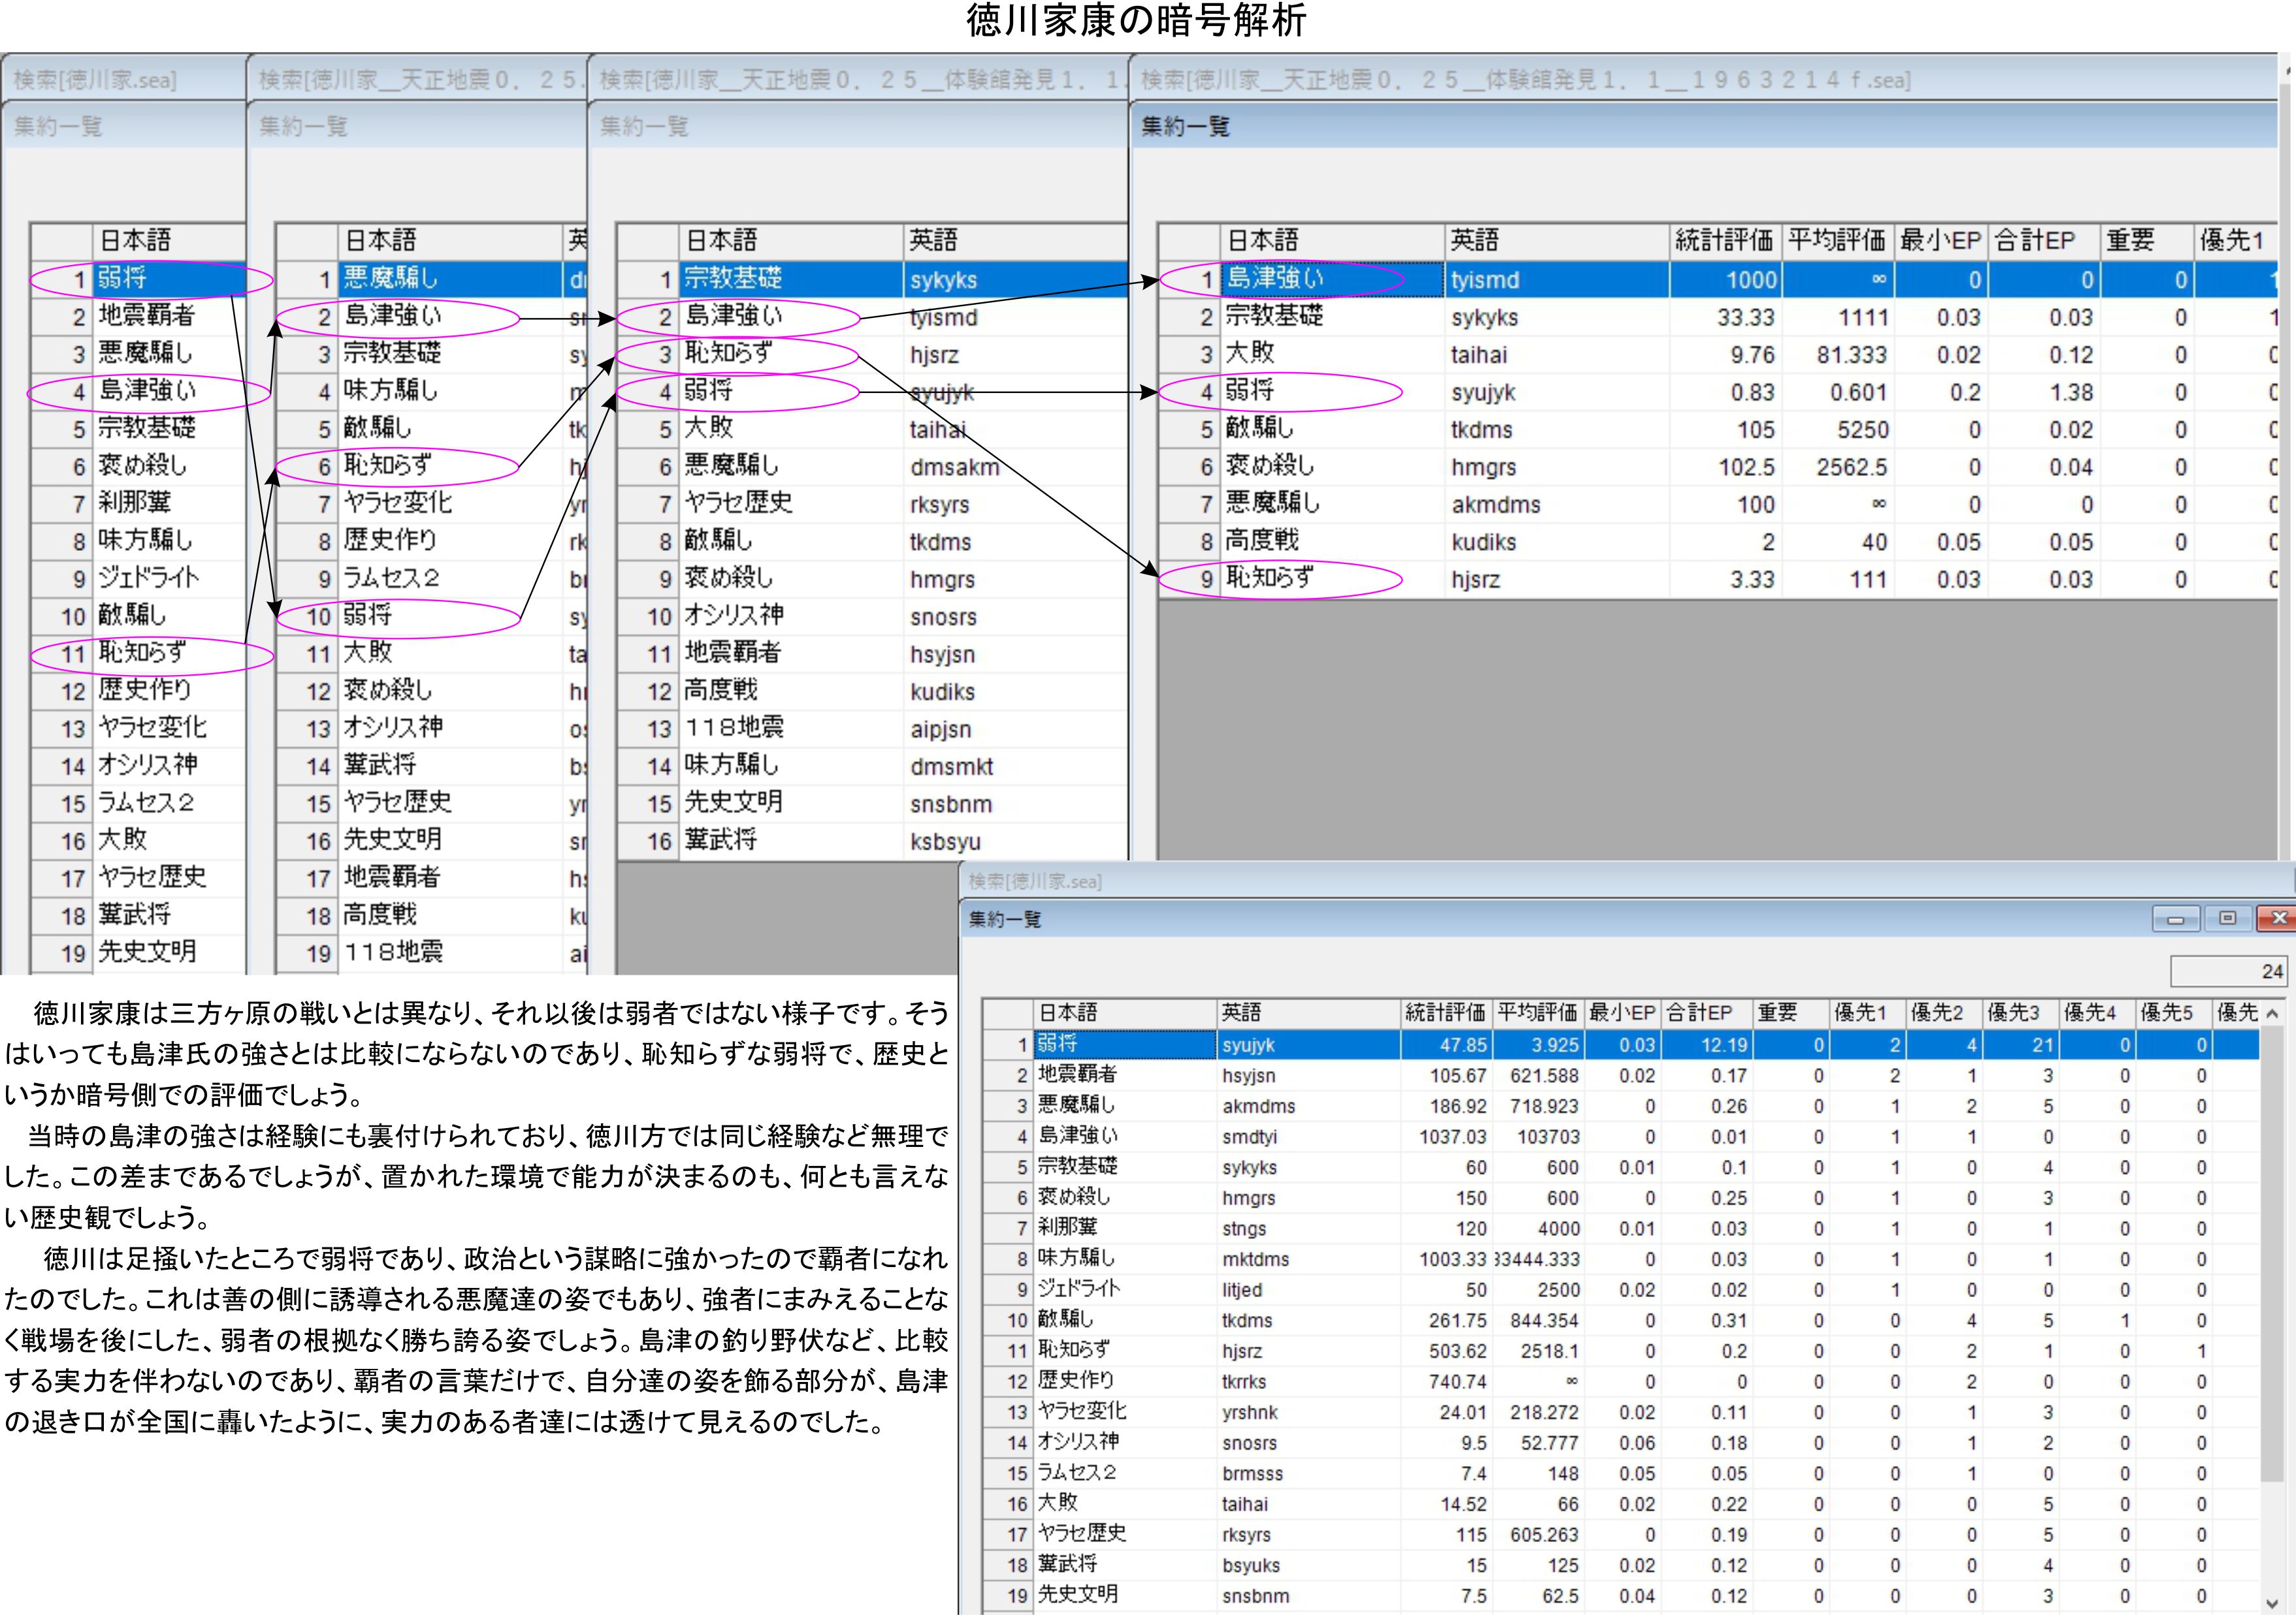The image size is (2296, 1615).
Task: Select the cell with value 103703
Action: pos(1538,1137)
